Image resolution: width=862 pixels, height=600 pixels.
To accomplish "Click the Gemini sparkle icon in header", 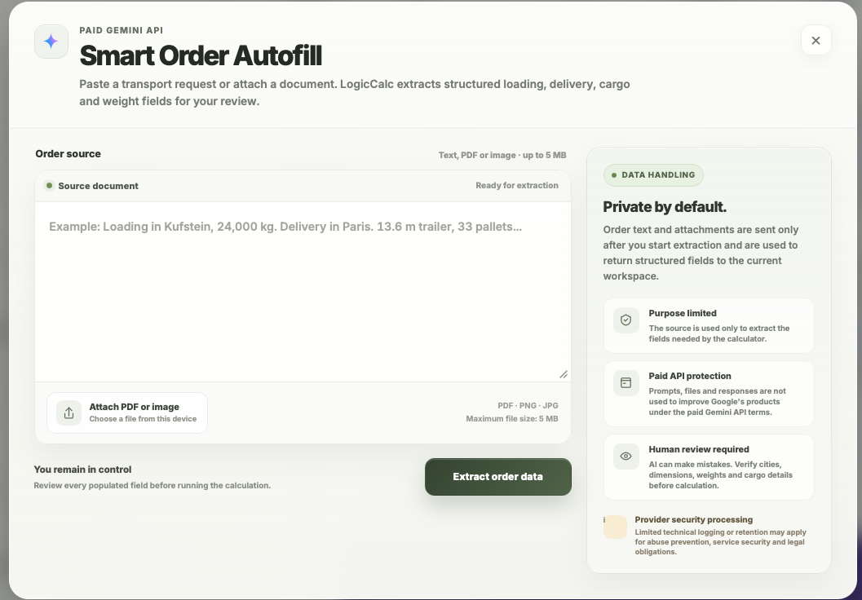I will [51, 42].
